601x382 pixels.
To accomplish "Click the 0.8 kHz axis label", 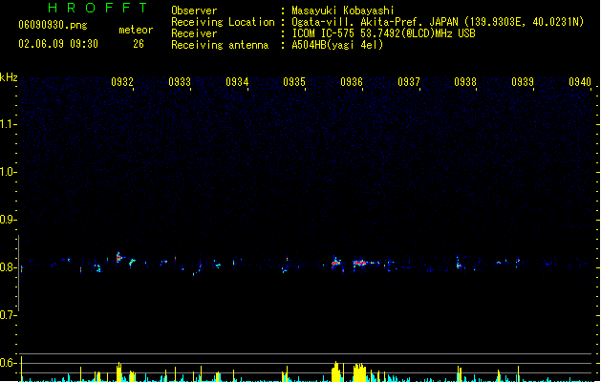I will coord(8,267).
